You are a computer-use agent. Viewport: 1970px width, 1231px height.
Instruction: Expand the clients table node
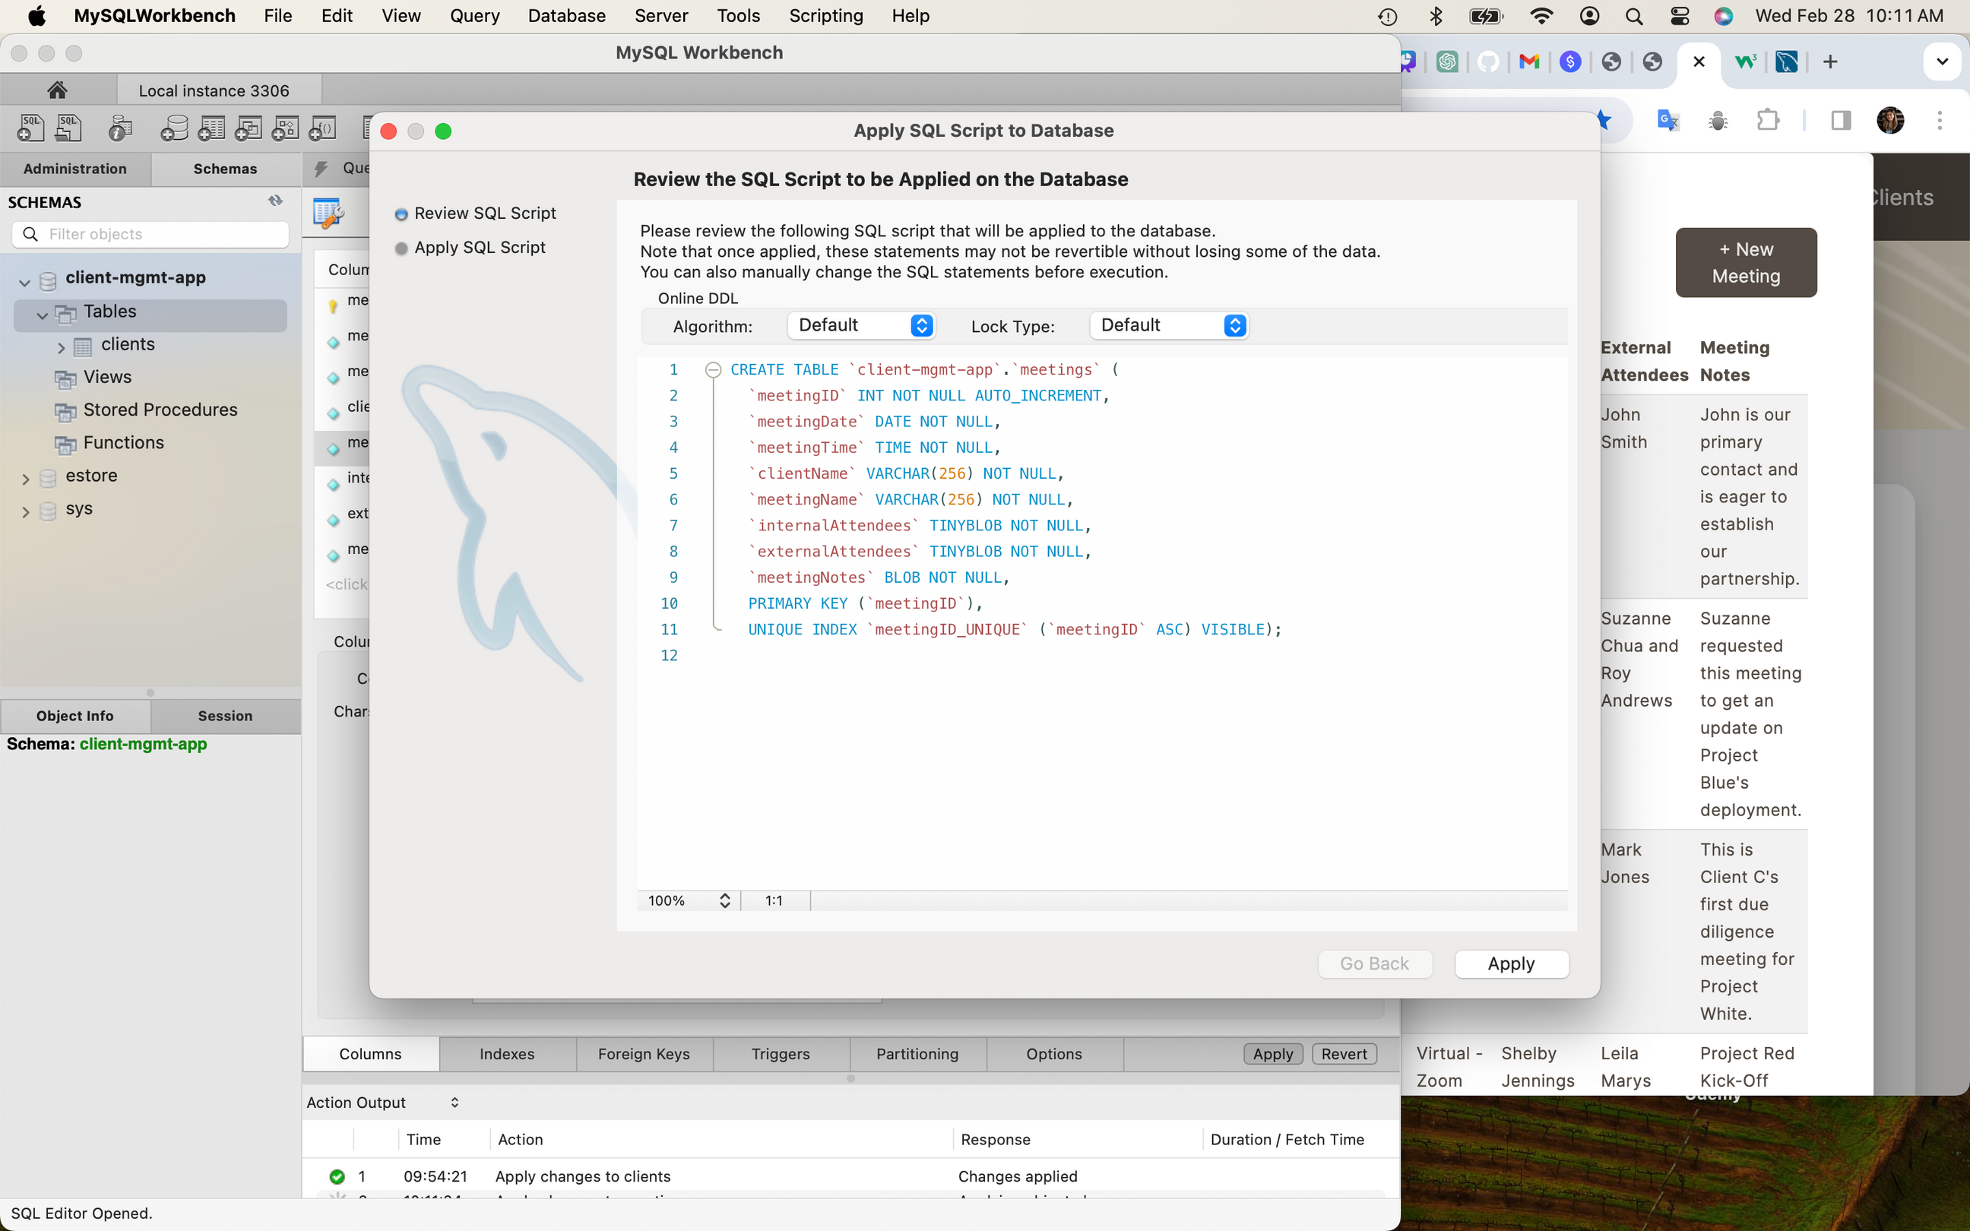click(x=61, y=347)
